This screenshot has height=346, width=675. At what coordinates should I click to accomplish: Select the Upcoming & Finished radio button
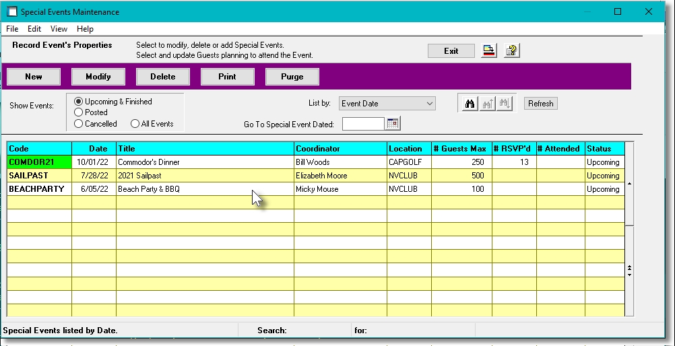(79, 102)
